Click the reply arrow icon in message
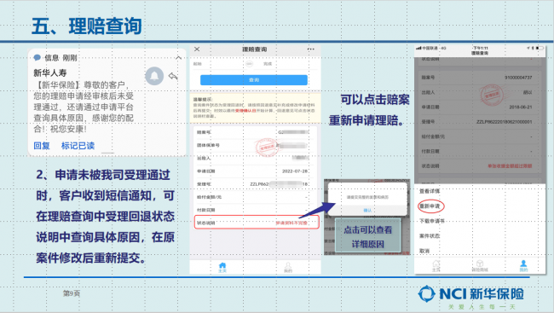This screenshot has height=313, width=554. 173,76
